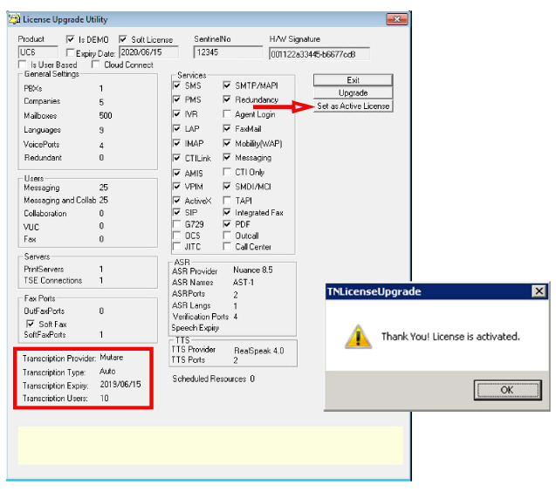The width and height of the screenshot is (556, 499).
Task: Click the H/W Signature field
Action: 319,53
